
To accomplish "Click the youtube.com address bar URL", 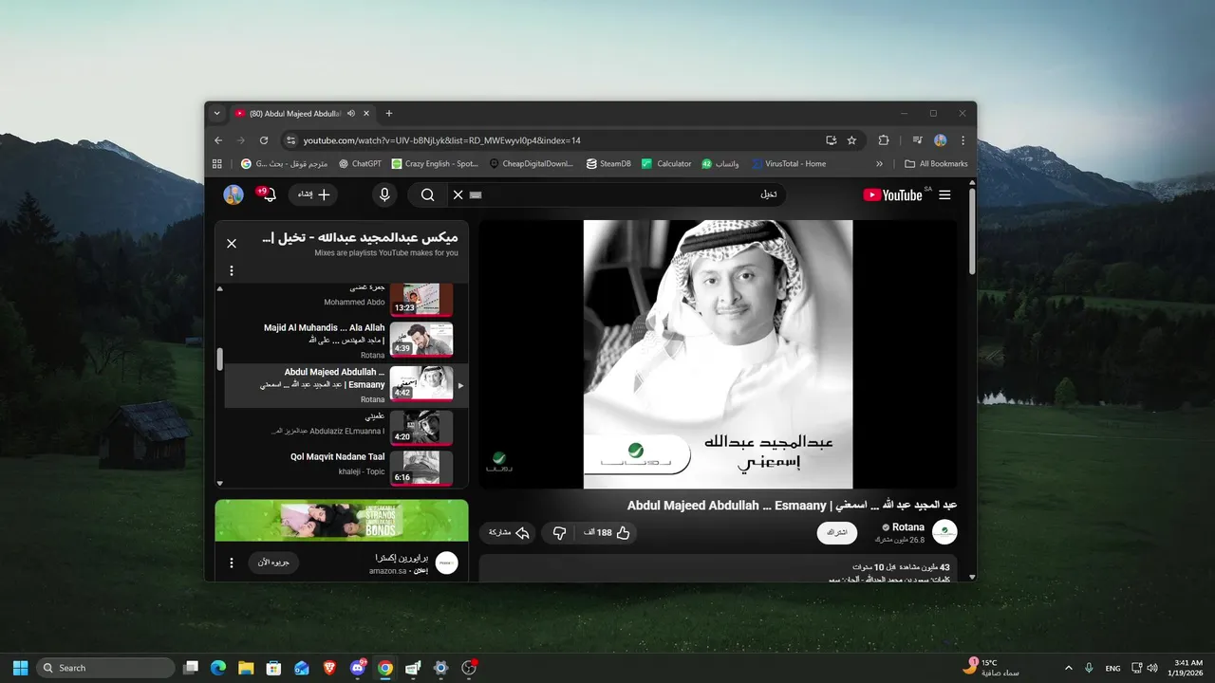I will click(441, 140).
